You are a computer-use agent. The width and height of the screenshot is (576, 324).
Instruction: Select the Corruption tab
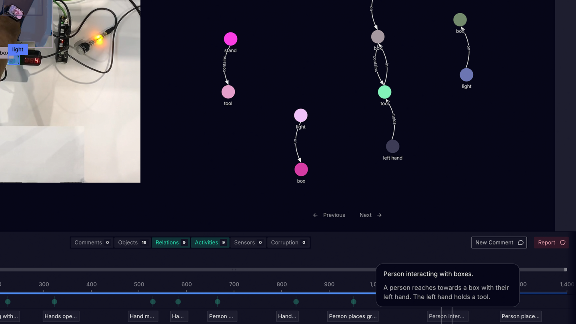[x=288, y=242]
